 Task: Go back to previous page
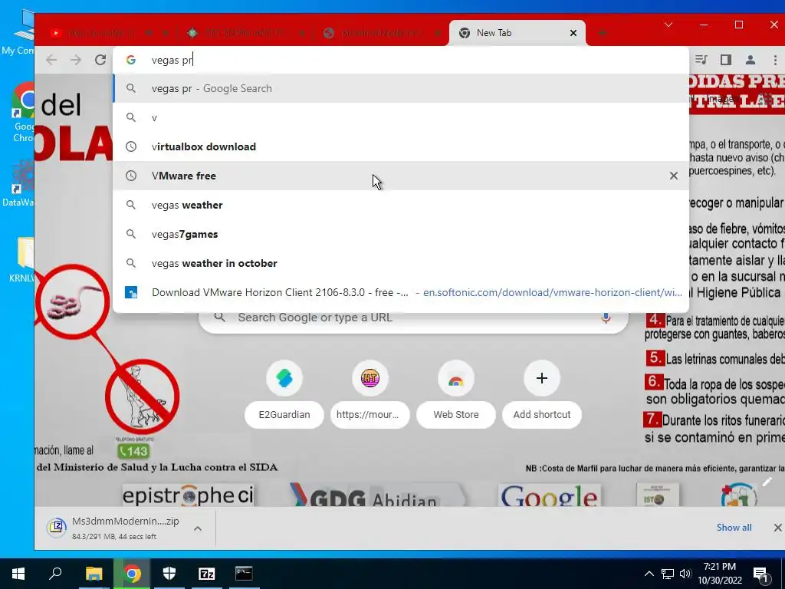51,60
